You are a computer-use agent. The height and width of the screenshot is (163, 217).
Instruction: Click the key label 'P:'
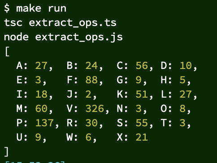(x=22, y=123)
